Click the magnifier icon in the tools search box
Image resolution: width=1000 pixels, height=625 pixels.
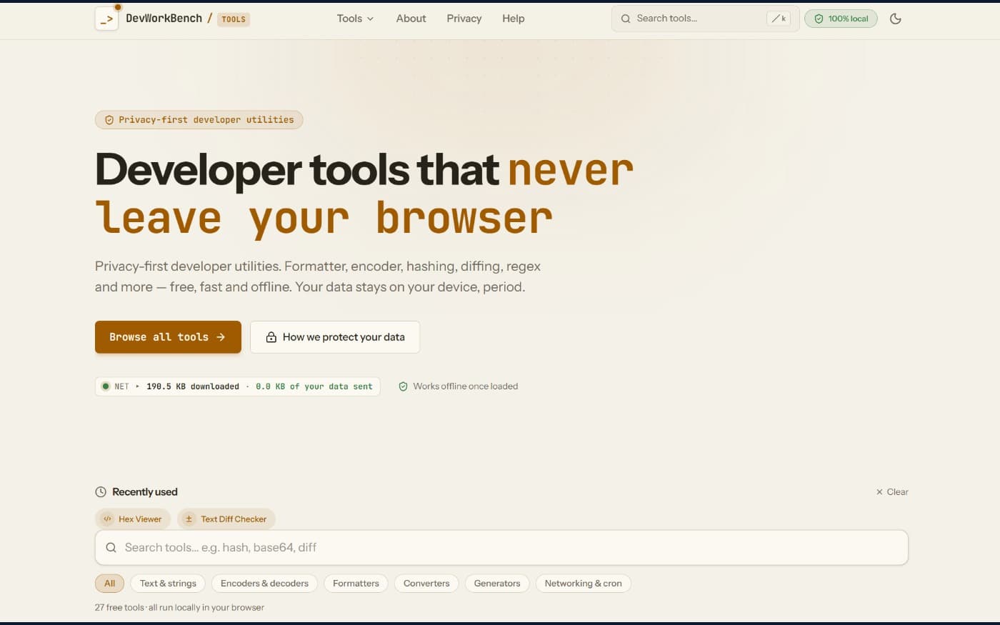111,548
